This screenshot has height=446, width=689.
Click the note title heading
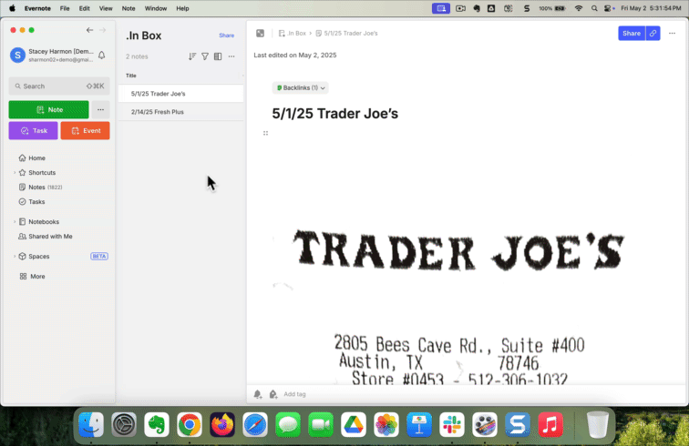click(334, 114)
